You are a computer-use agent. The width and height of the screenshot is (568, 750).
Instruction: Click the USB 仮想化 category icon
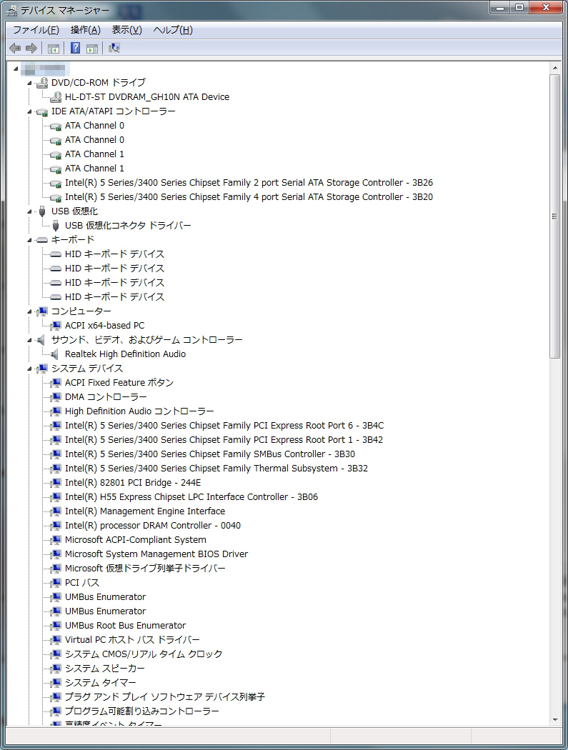42,211
